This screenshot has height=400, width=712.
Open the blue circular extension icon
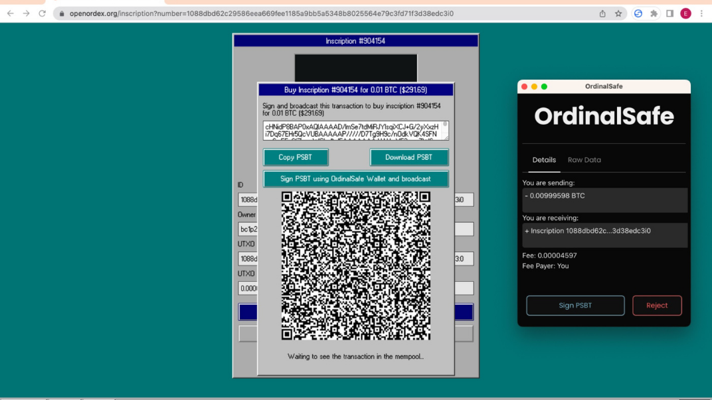click(638, 14)
